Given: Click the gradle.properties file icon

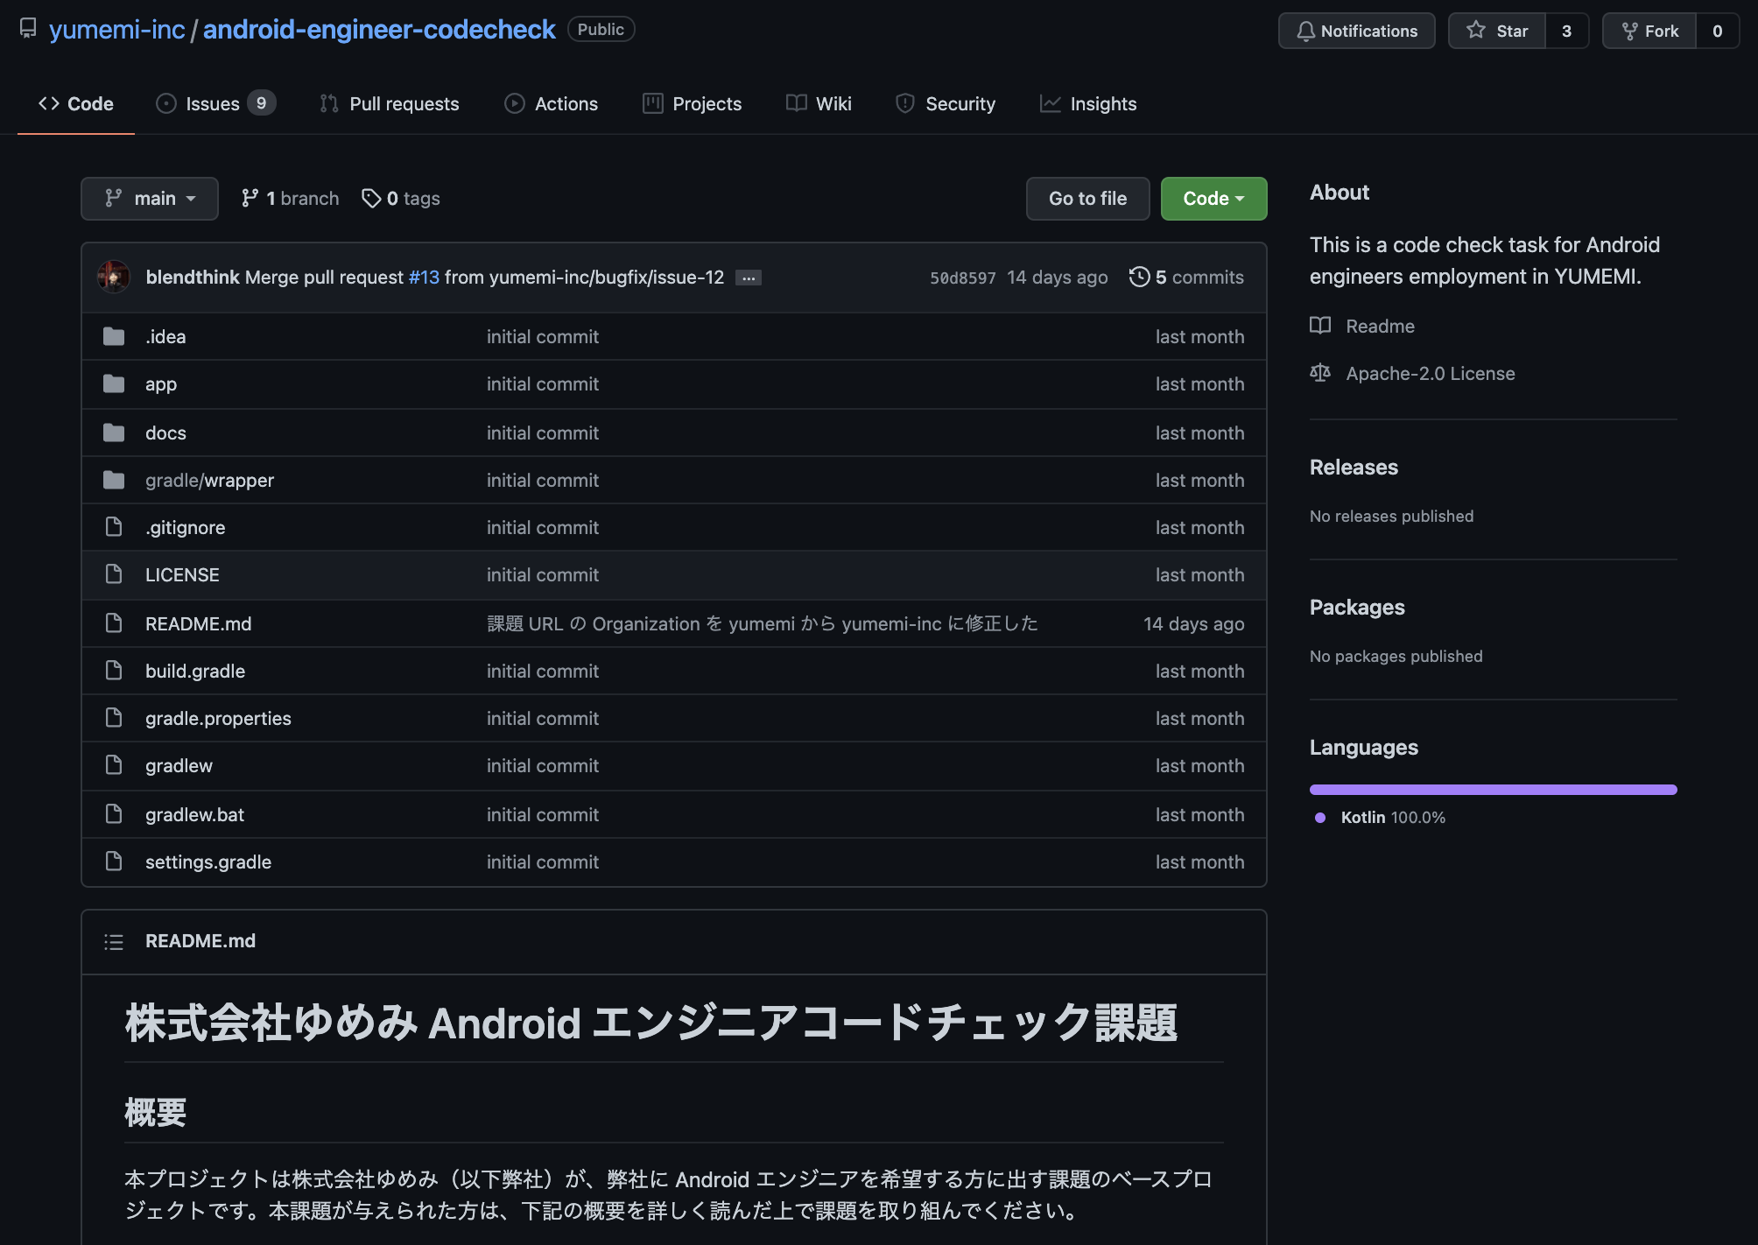Looking at the screenshot, I should coord(114,718).
